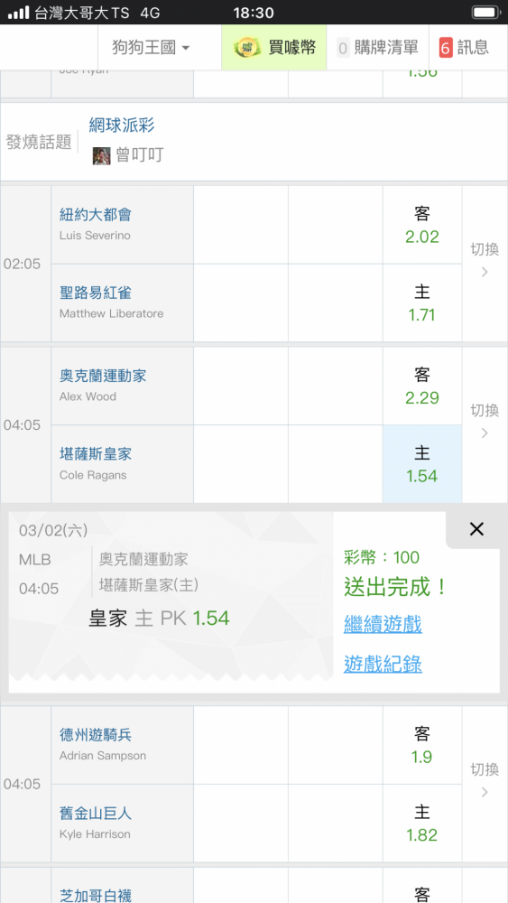Click the 繼續遊戲 link
The height and width of the screenshot is (903, 508).
pos(383,624)
